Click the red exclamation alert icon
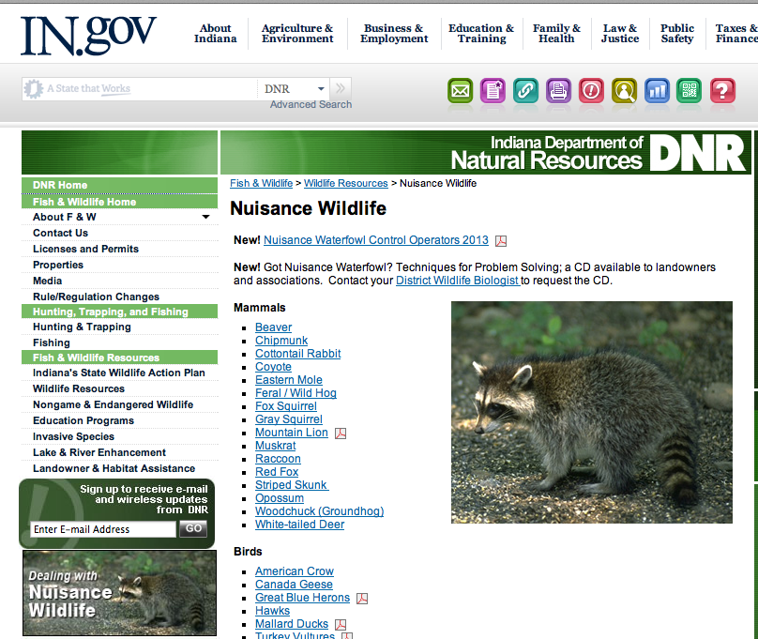The height and width of the screenshot is (639, 758). [x=591, y=91]
